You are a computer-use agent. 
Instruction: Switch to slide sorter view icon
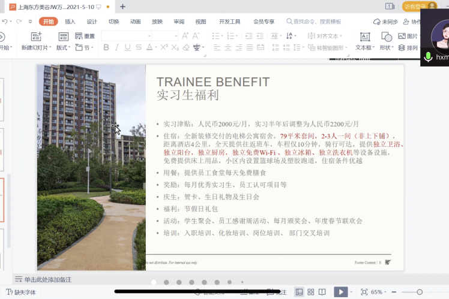pos(312,292)
